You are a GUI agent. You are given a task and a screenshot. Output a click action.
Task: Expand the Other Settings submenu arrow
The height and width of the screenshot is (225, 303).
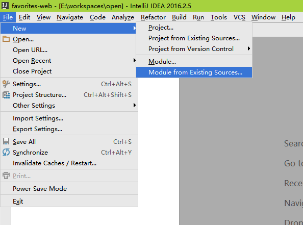135,105
